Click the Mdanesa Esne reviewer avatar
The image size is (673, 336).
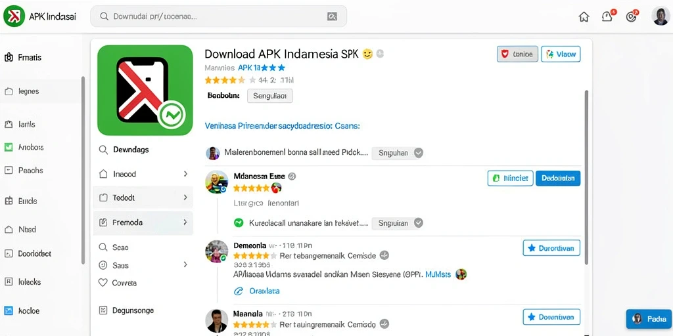[x=217, y=182]
